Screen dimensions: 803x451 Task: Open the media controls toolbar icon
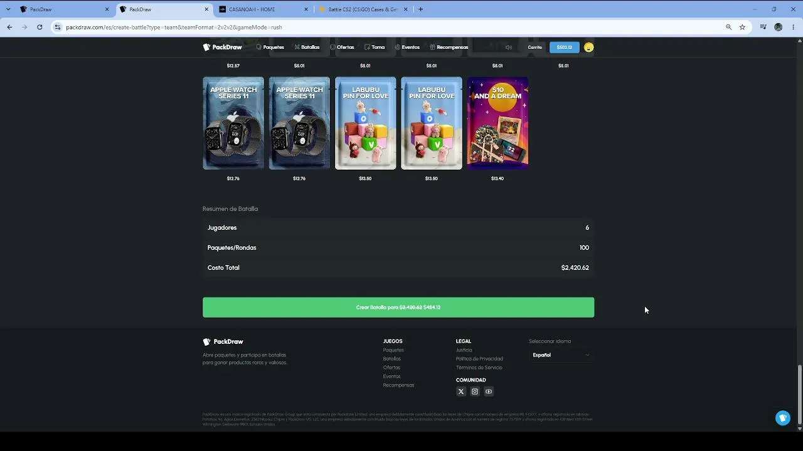(763, 27)
